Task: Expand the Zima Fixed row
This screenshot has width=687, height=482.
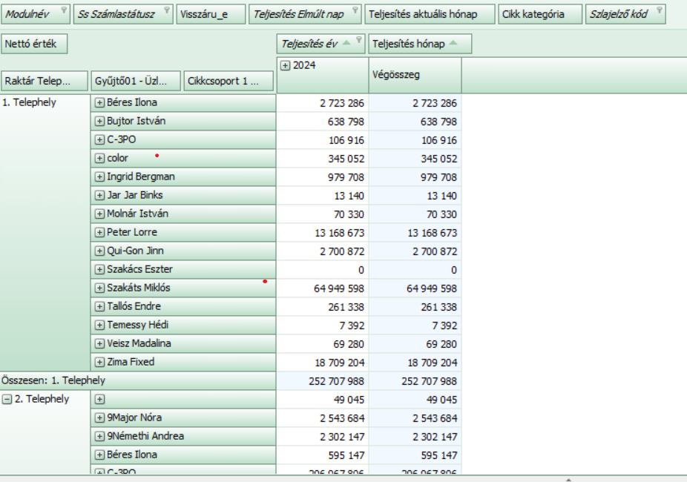Action: (99, 363)
